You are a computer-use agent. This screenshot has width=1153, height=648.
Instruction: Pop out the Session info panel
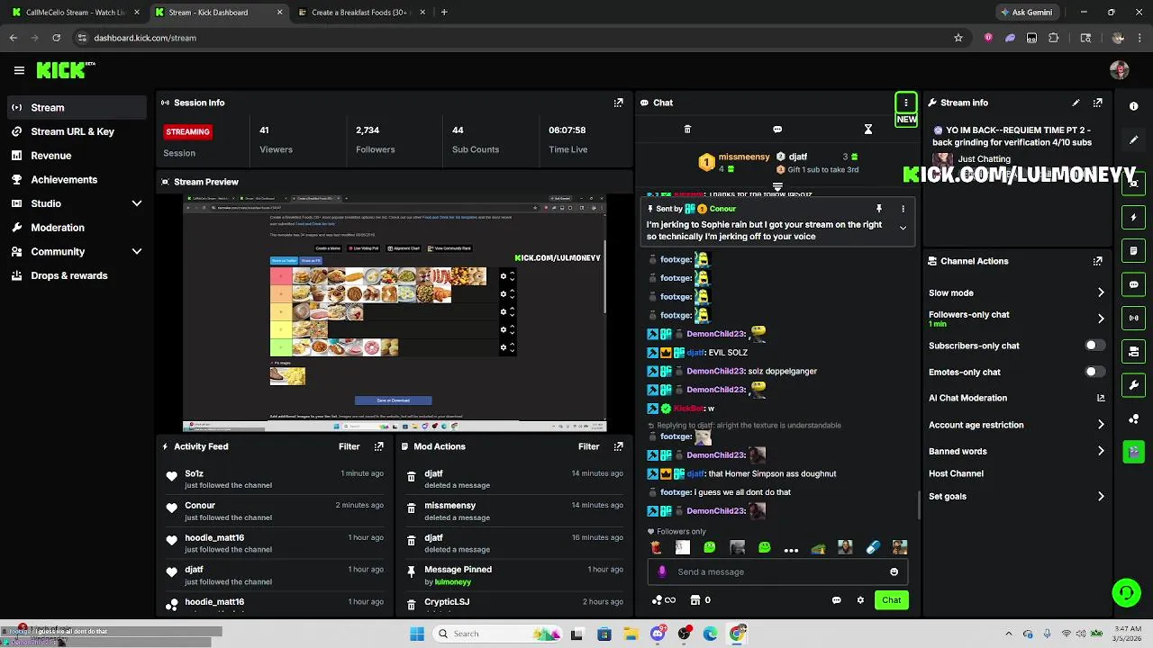click(x=618, y=103)
